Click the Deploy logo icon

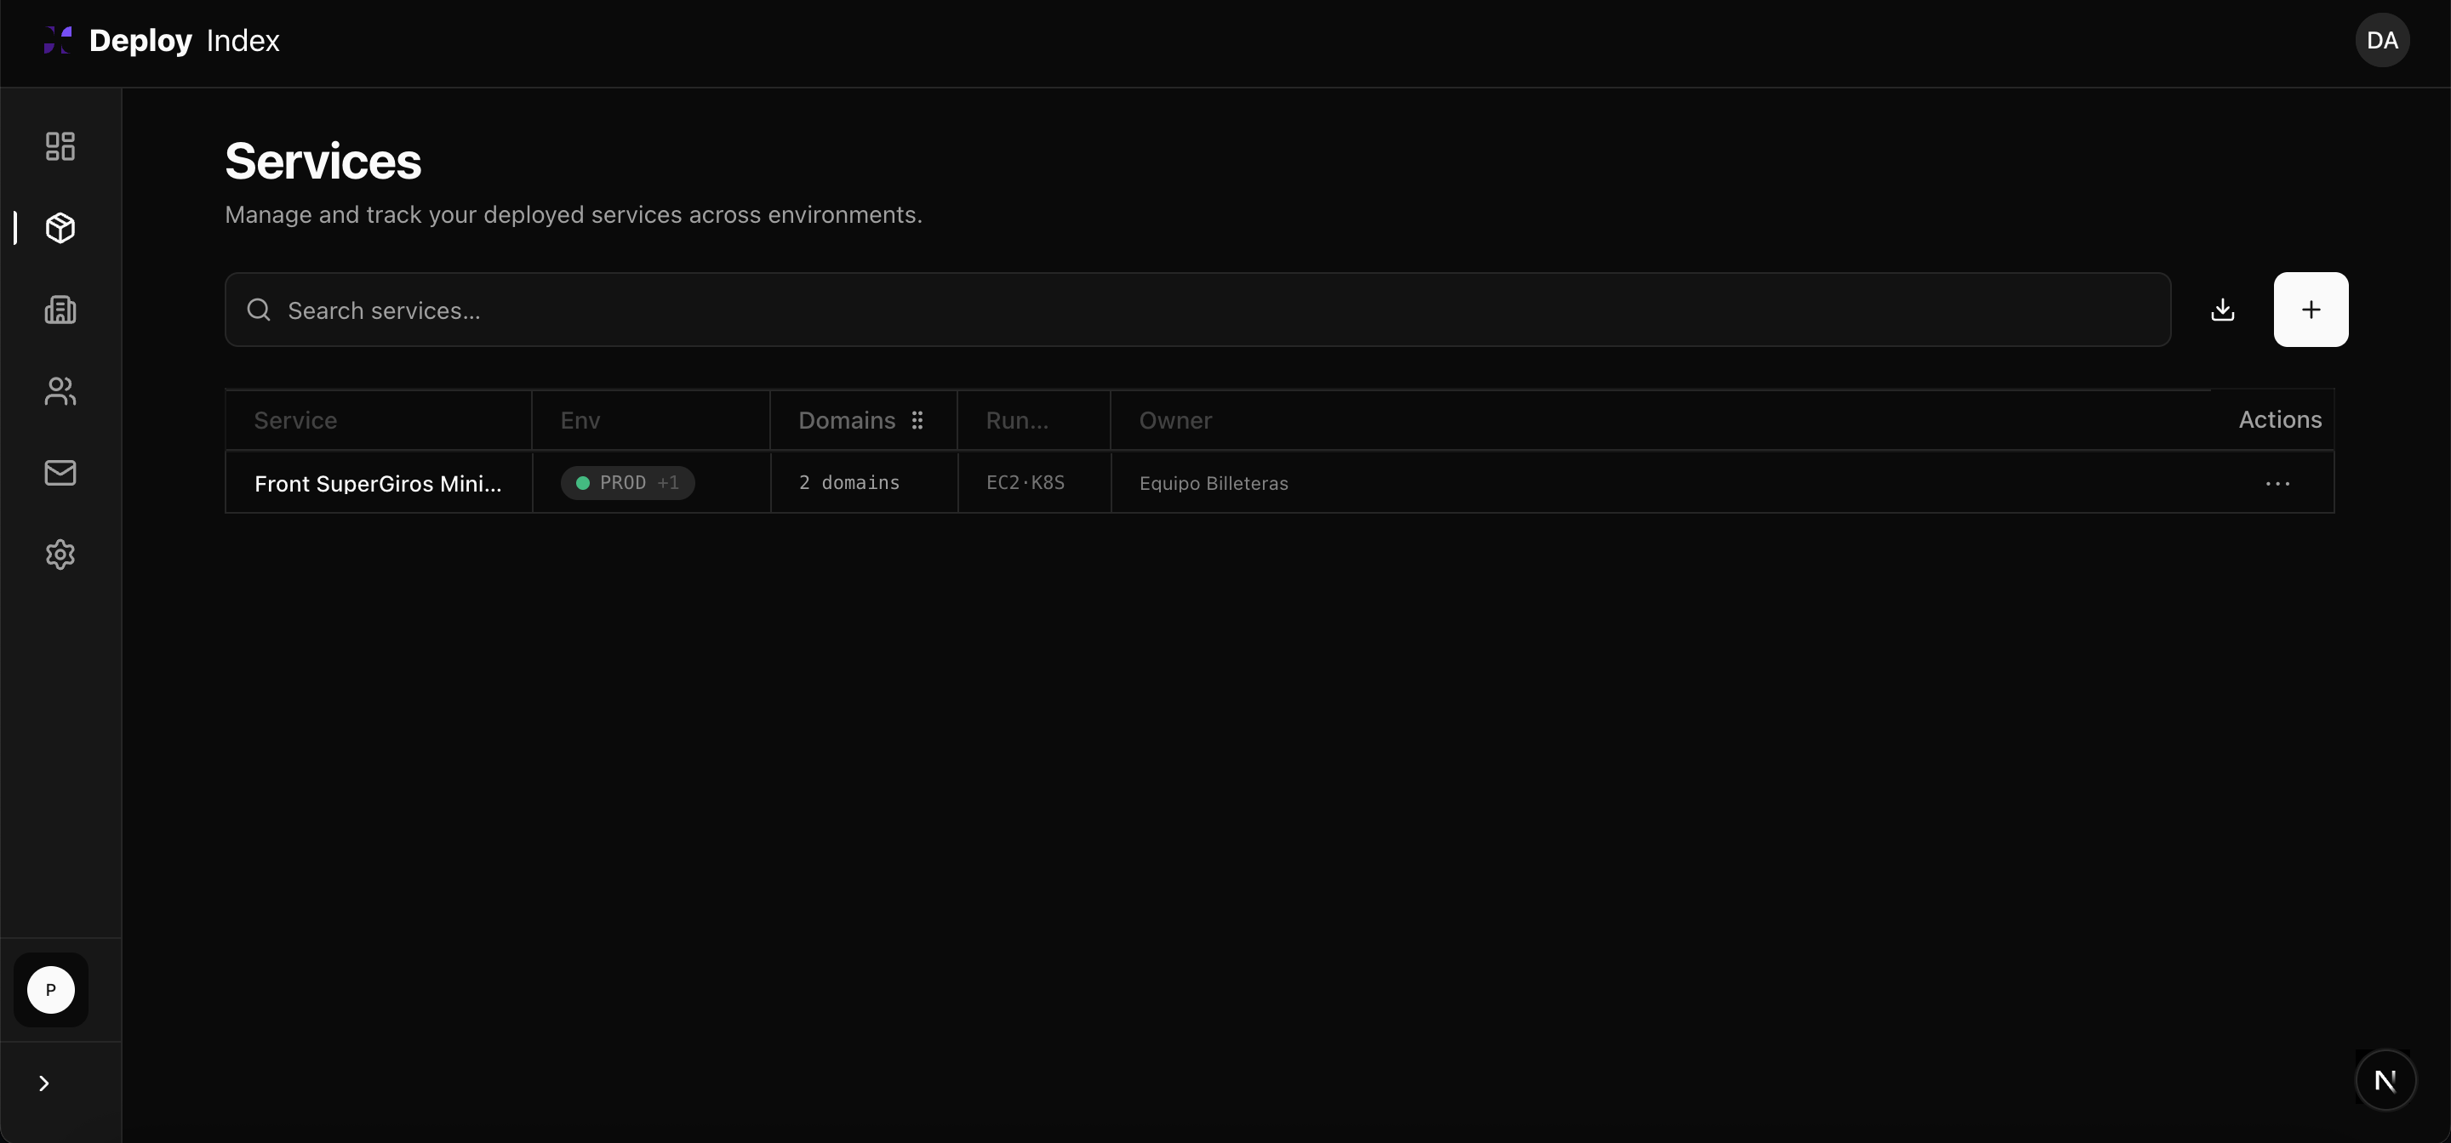(56, 40)
